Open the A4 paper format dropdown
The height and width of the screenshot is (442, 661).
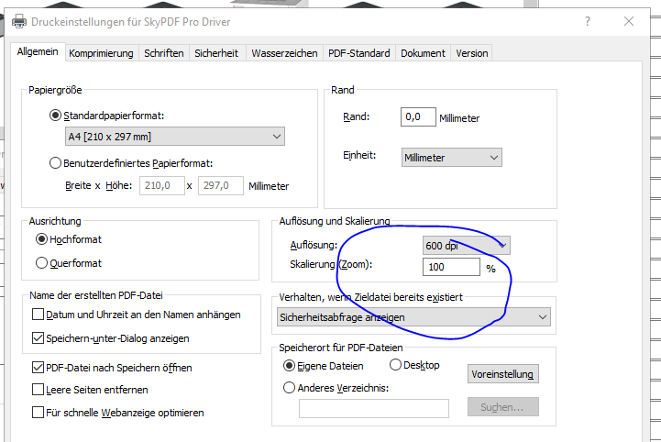click(175, 137)
